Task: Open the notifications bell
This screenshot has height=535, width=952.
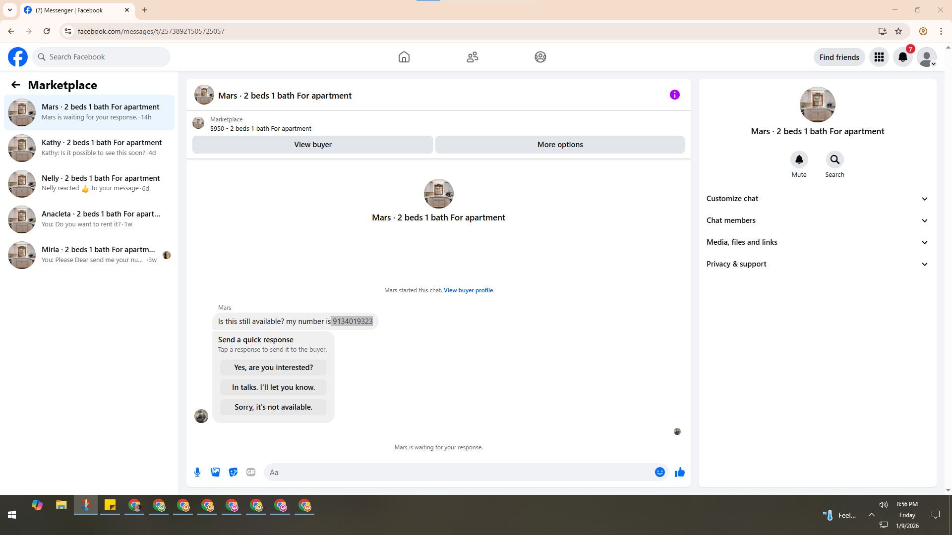Action: [x=902, y=57]
